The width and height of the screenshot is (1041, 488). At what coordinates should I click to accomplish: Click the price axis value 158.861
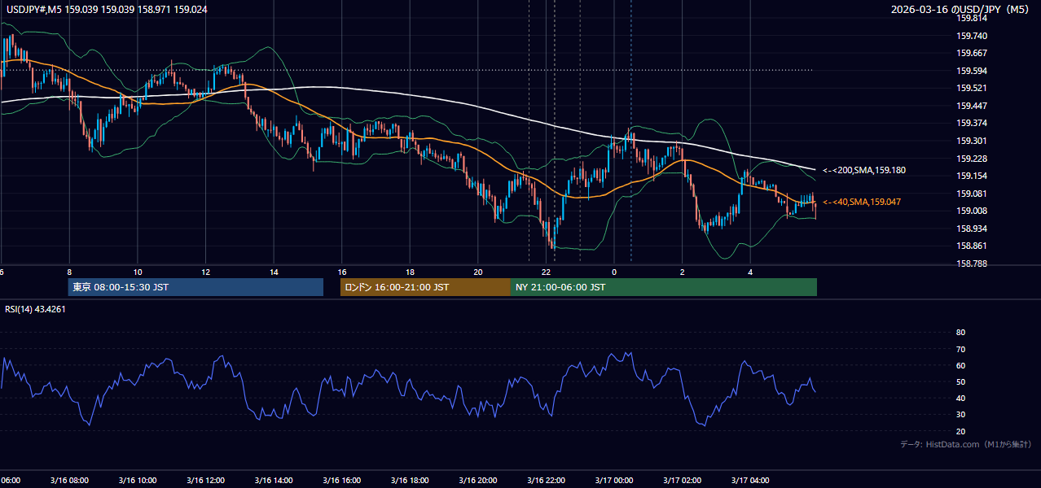click(x=972, y=246)
